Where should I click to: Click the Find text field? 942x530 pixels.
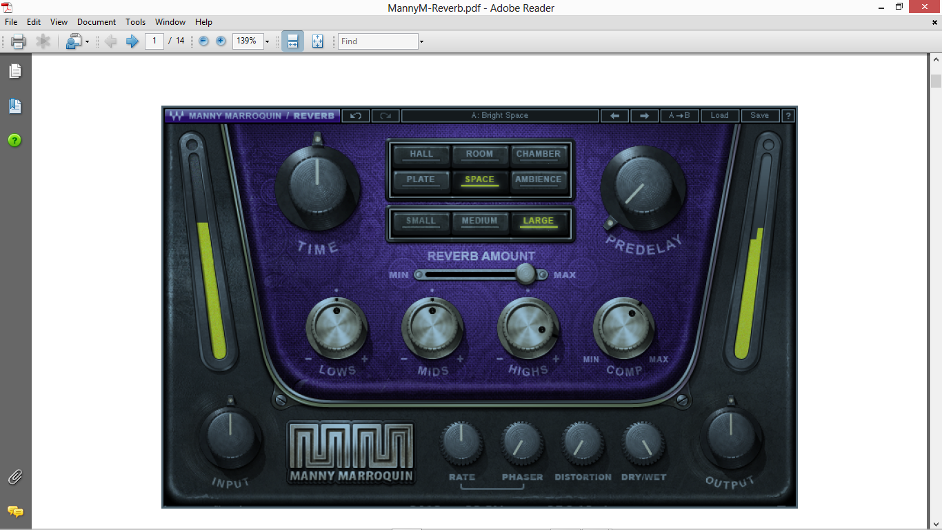379,41
